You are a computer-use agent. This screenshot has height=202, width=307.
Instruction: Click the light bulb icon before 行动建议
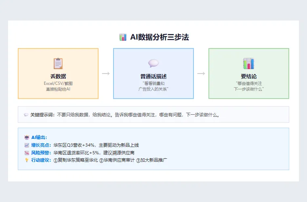click(27, 160)
